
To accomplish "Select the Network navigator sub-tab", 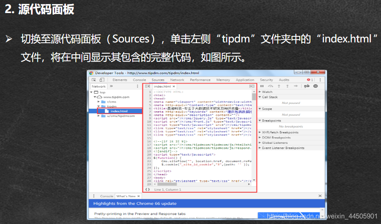I will (x=99, y=86).
